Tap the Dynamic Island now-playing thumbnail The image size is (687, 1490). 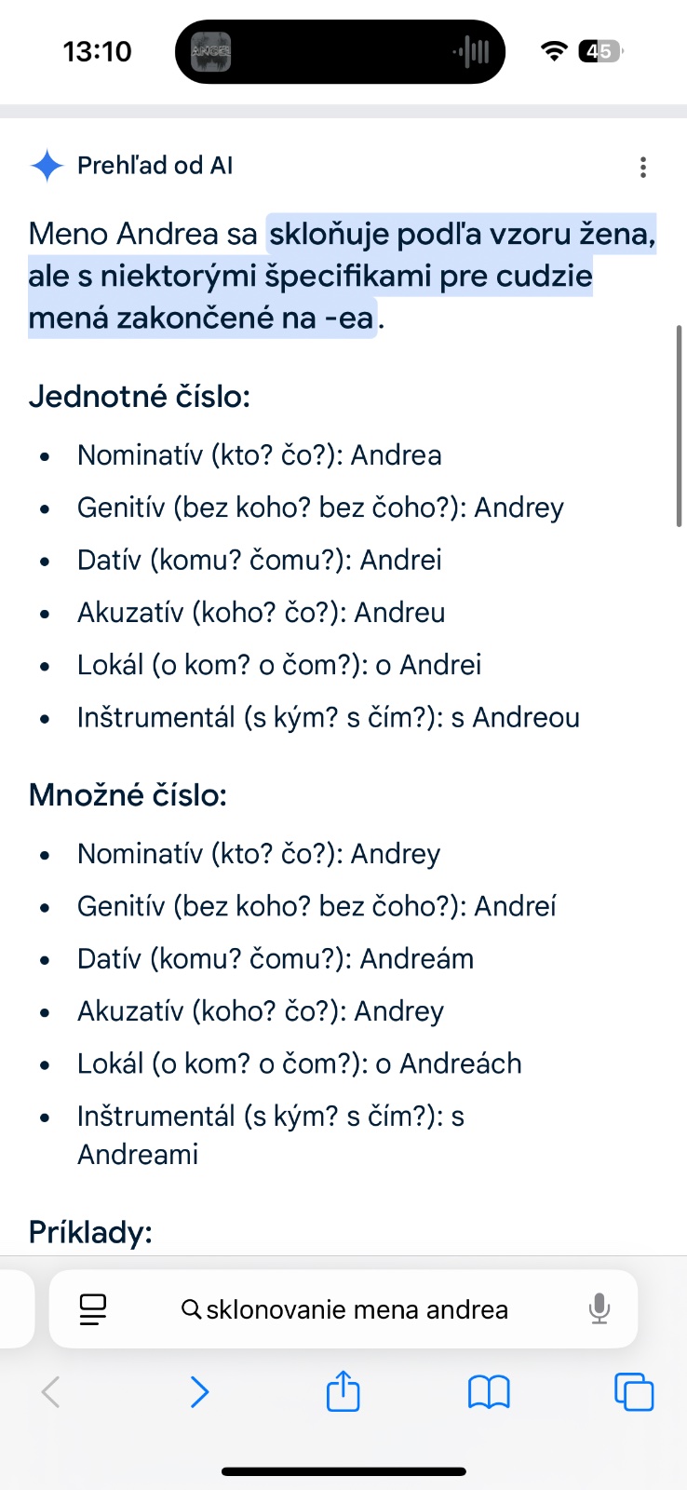point(210,51)
